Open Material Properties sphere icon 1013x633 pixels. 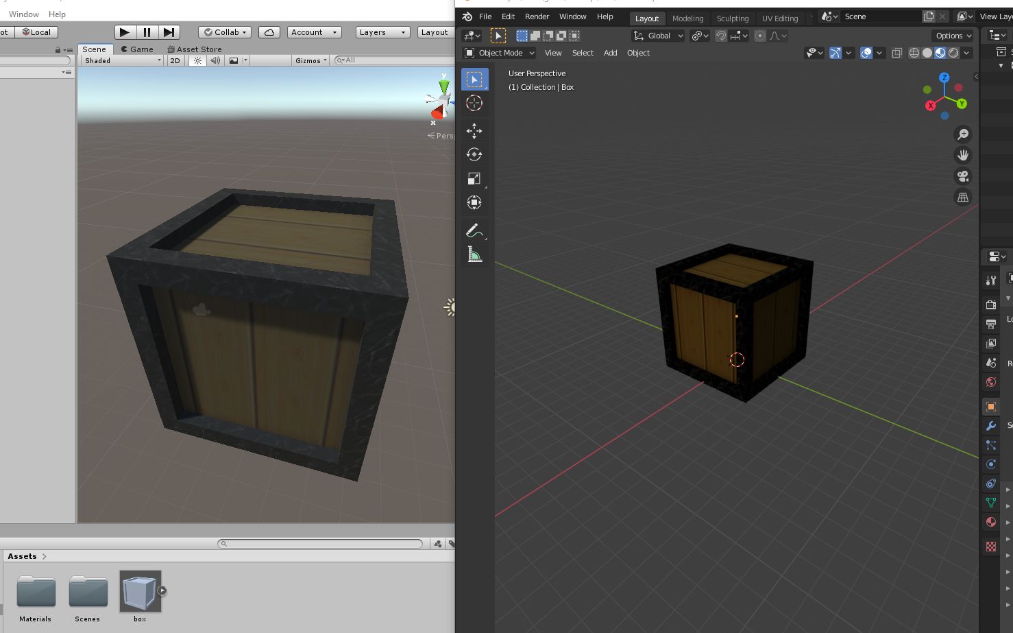[990, 522]
